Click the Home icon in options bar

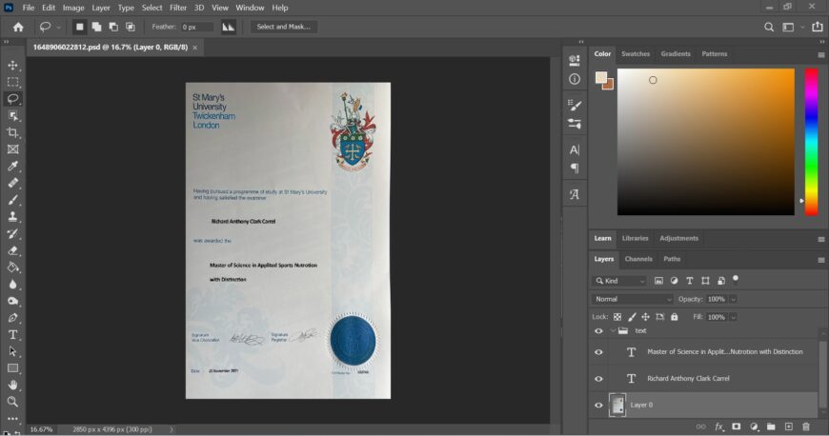coord(18,27)
